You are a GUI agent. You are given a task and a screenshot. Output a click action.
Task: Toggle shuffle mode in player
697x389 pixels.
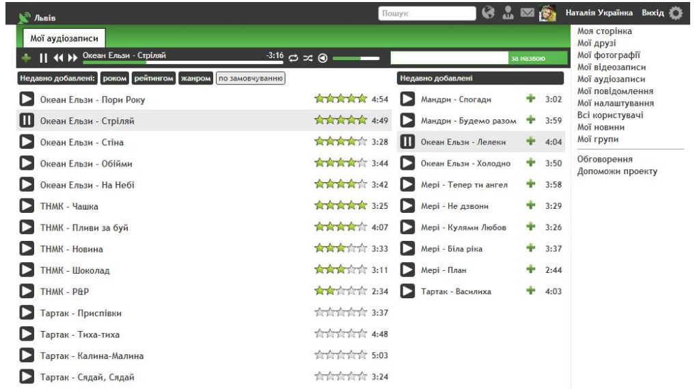pos(308,58)
